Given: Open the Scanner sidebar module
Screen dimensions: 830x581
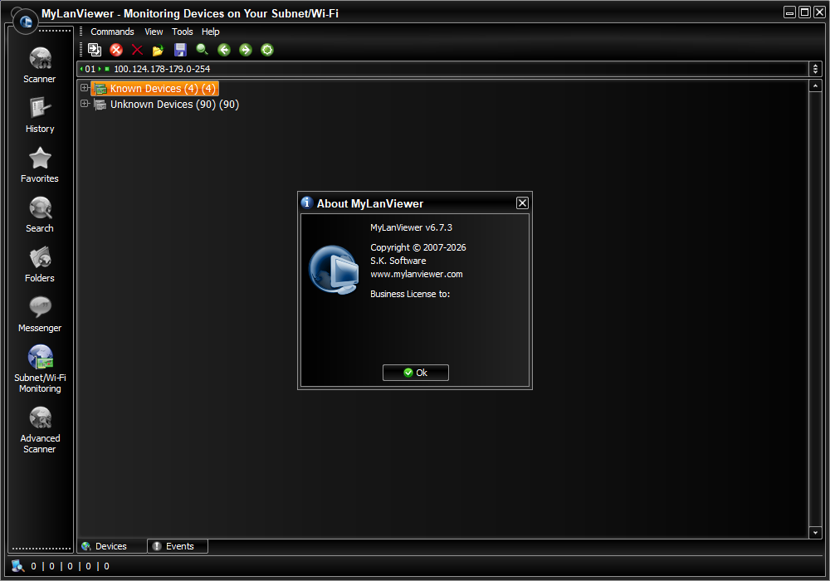Looking at the screenshot, I should [40, 65].
